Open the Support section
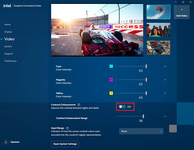This screenshot has width=194, height=150. (x=9, y=54)
